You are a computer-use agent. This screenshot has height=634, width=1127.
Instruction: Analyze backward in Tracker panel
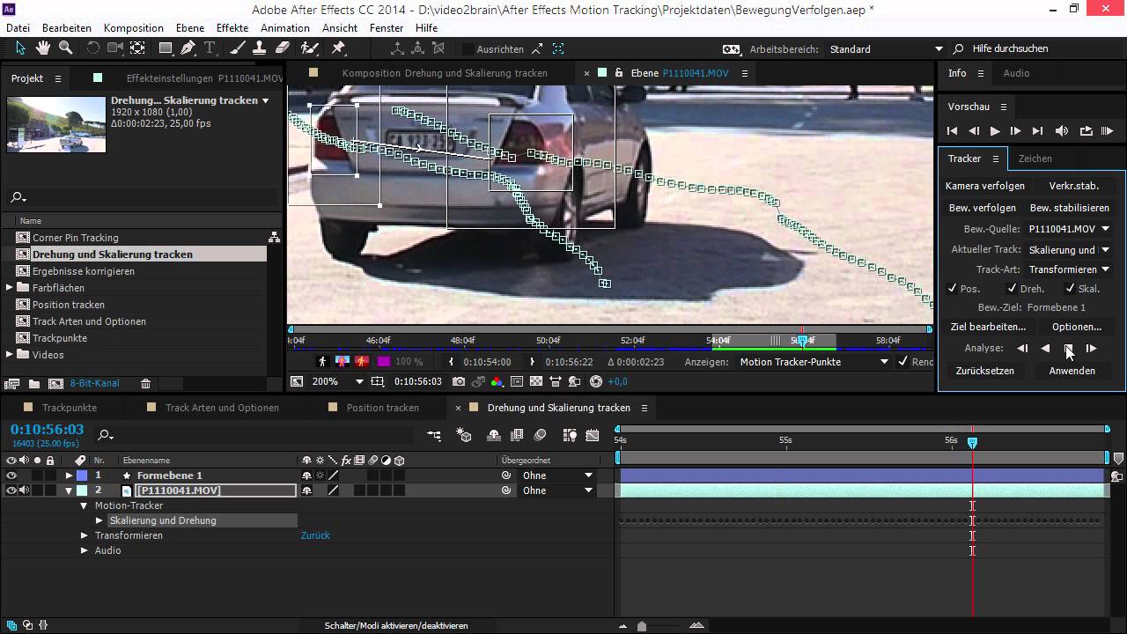tap(1045, 349)
